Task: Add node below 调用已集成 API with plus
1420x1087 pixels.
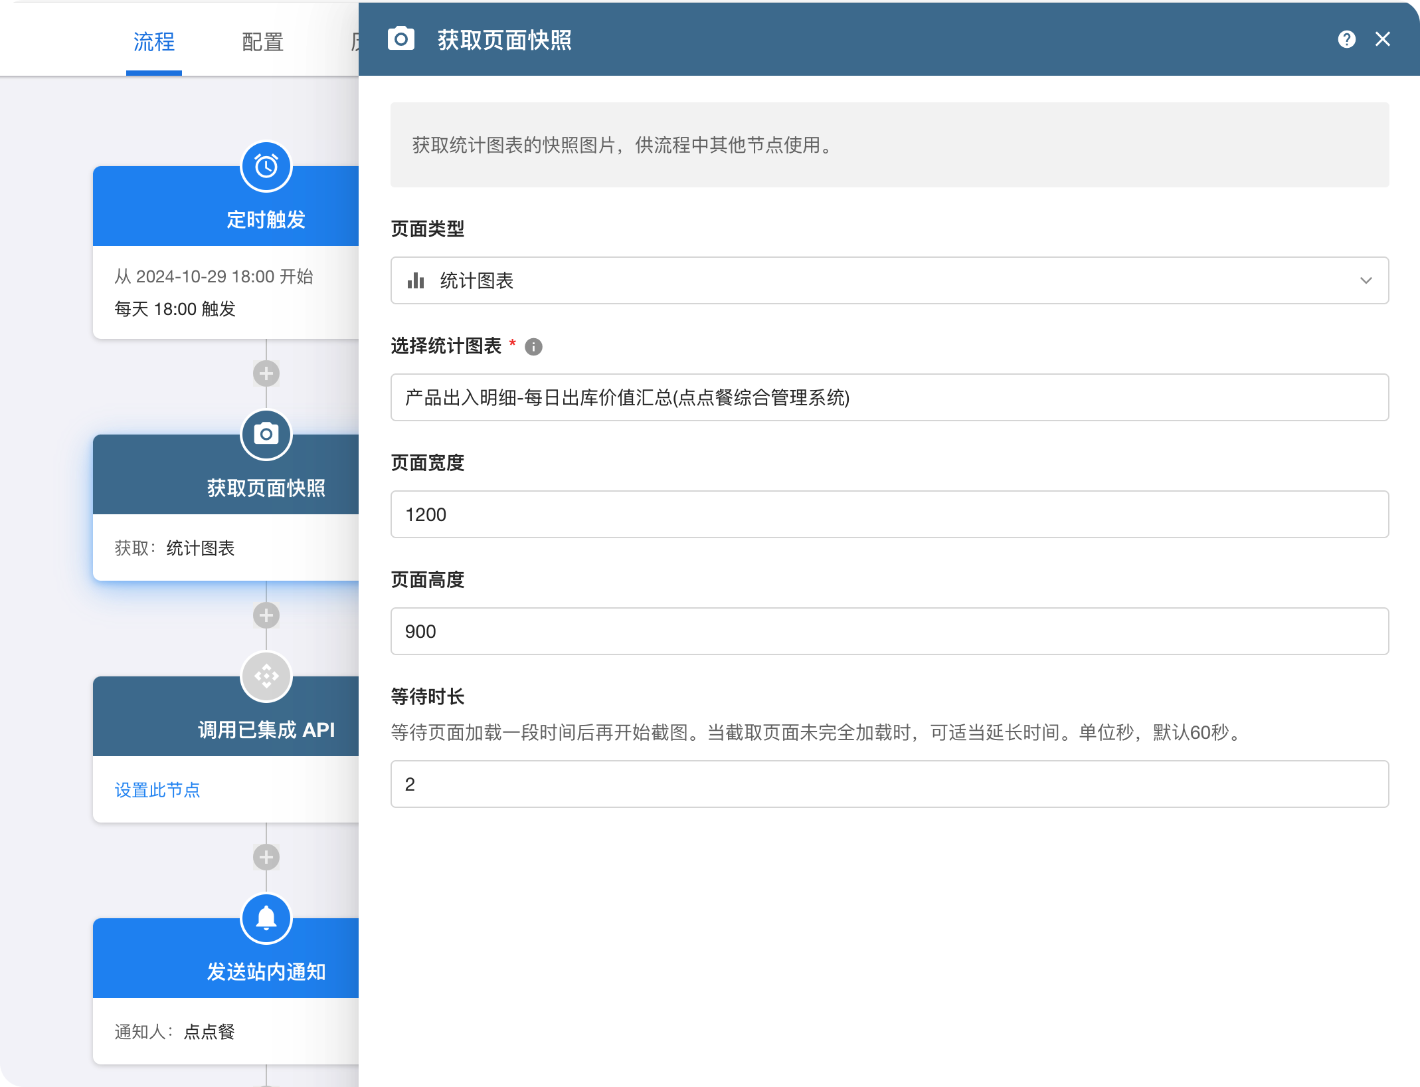Action: 266,857
